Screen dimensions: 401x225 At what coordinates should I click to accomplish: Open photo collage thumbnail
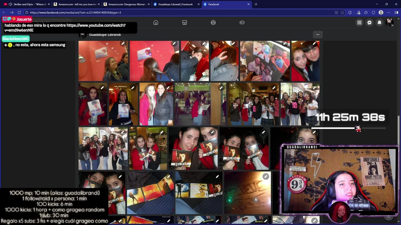(x=265, y=61)
